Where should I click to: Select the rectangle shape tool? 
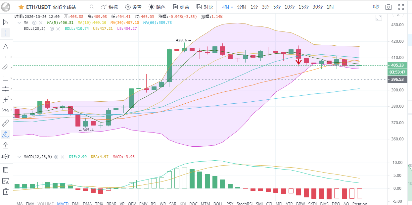[6, 78]
